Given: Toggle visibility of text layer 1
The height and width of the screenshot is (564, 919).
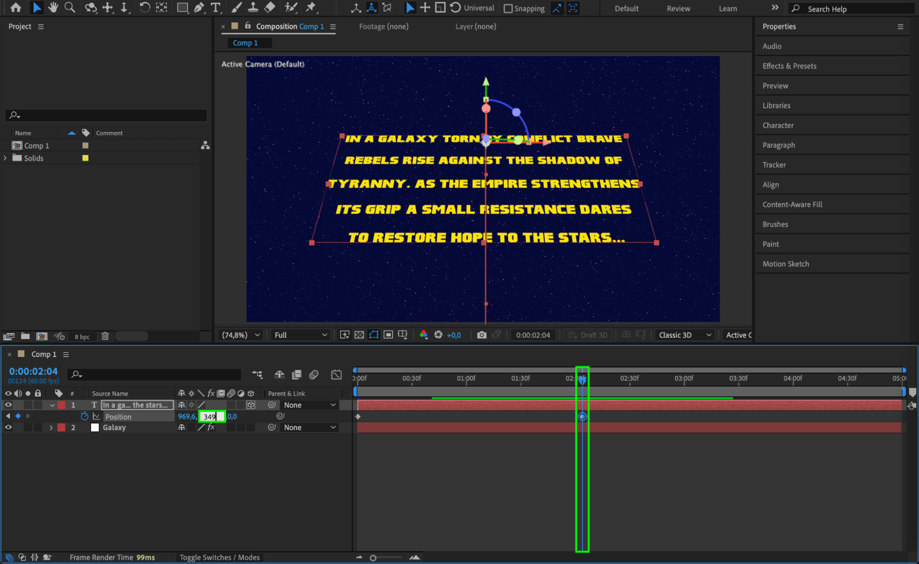Looking at the screenshot, I should pos(8,405).
